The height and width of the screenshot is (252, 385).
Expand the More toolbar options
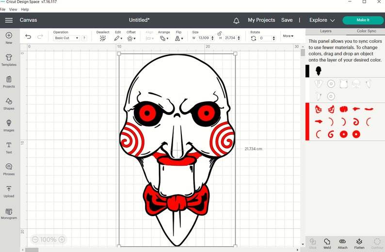tap(288, 36)
